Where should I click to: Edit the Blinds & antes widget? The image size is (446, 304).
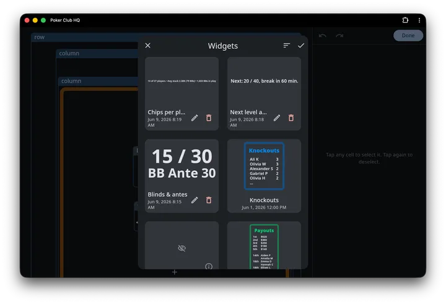tap(195, 200)
